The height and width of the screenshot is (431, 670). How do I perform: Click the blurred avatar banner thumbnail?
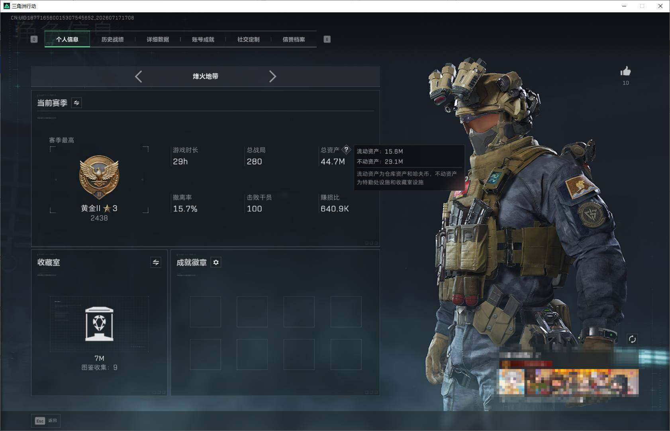568,382
